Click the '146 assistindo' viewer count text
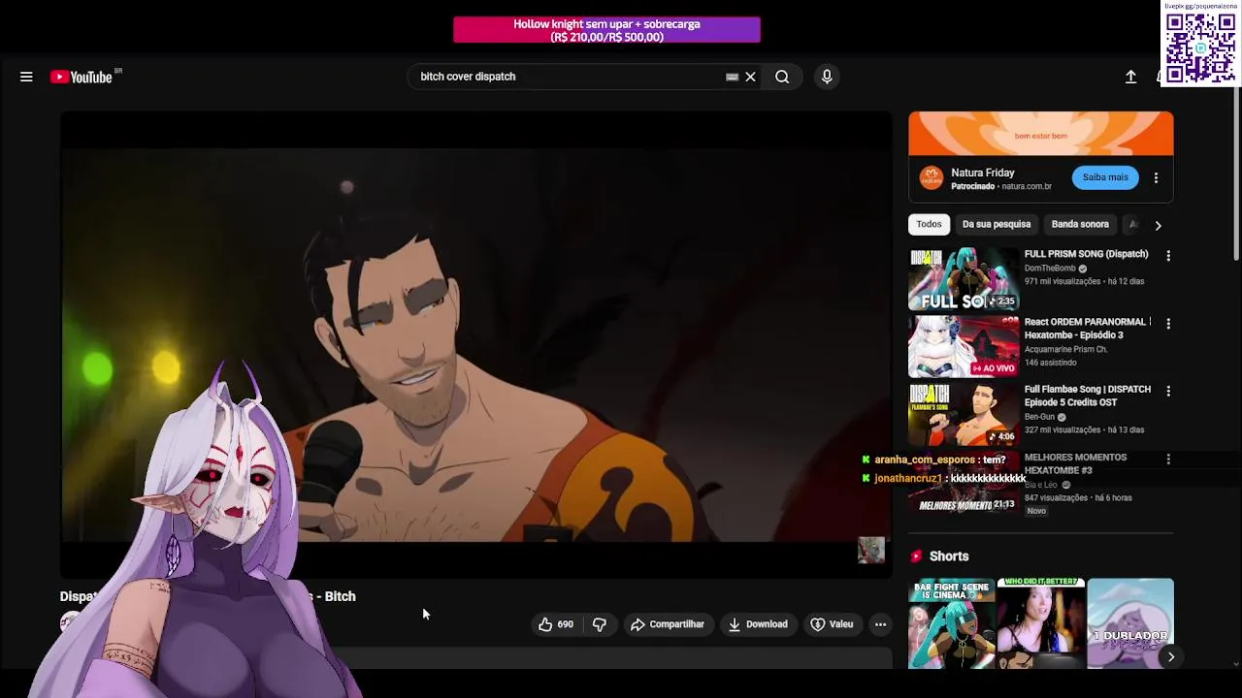The height and width of the screenshot is (698, 1242). coord(1051,363)
